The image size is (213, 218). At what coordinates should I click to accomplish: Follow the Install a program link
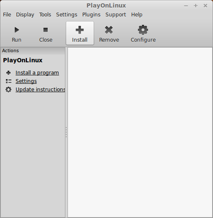(37, 73)
